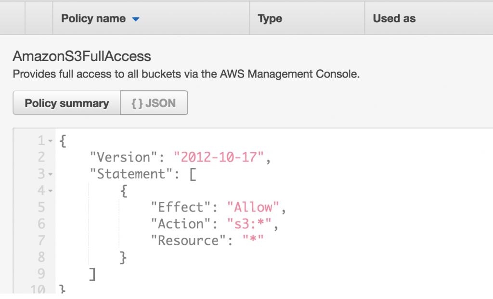Viewport: 493px width, 299px height.
Task: Click the policy description text
Action: (186, 74)
